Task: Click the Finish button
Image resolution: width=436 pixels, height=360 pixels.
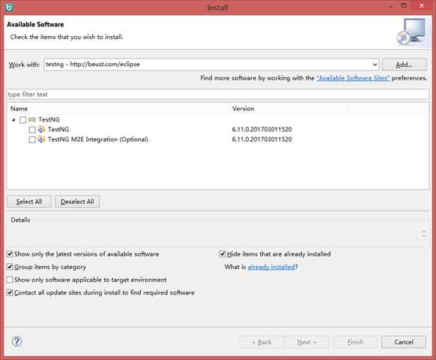Action: coord(355,342)
